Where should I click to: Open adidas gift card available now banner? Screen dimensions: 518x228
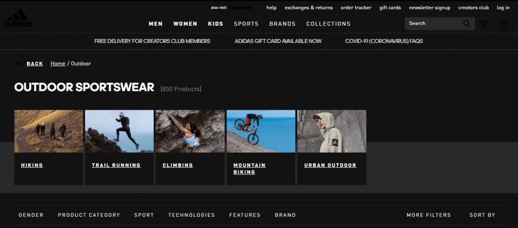[278, 41]
